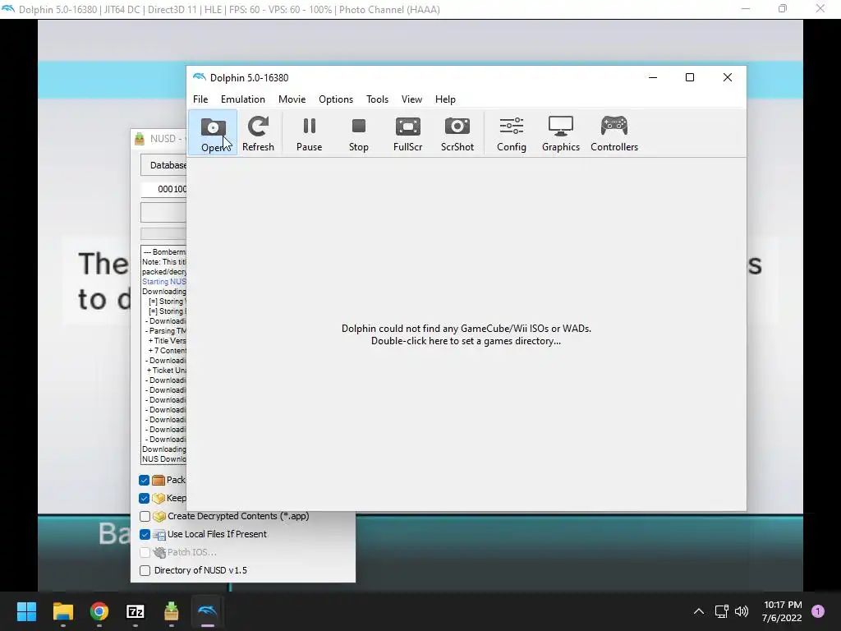Screen dimensions: 841x631
Task: Toggle Keep checkbox in NUSD window
Action: point(145,499)
